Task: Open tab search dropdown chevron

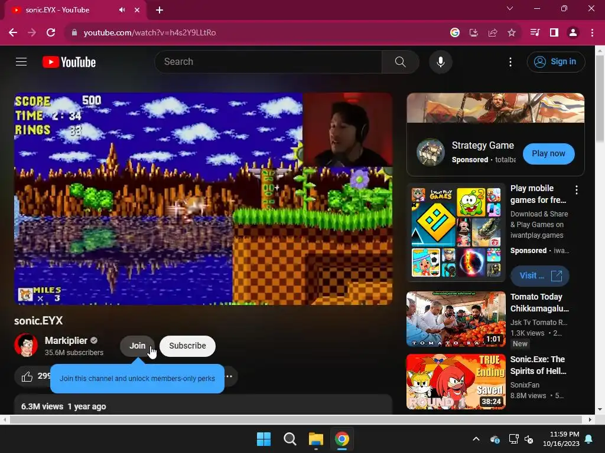Action: tap(510, 8)
